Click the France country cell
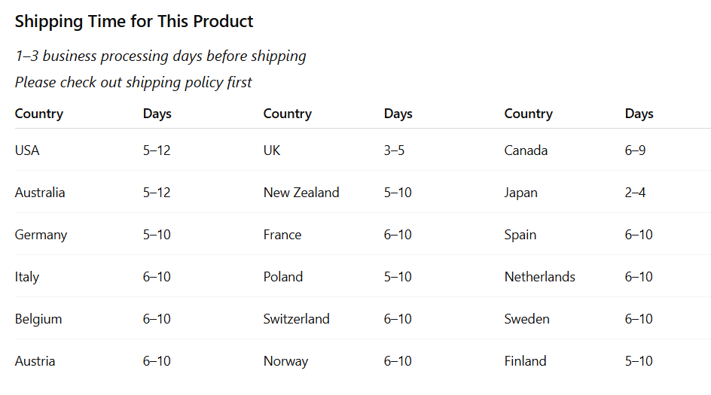This screenshot has width=711, height=395. click(x=282, y=235)
